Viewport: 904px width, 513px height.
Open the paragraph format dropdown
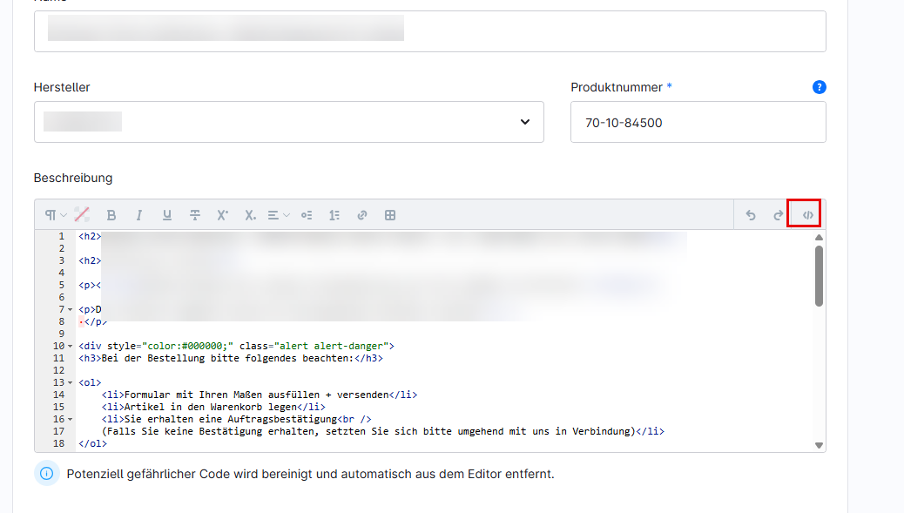pos(55,215)
